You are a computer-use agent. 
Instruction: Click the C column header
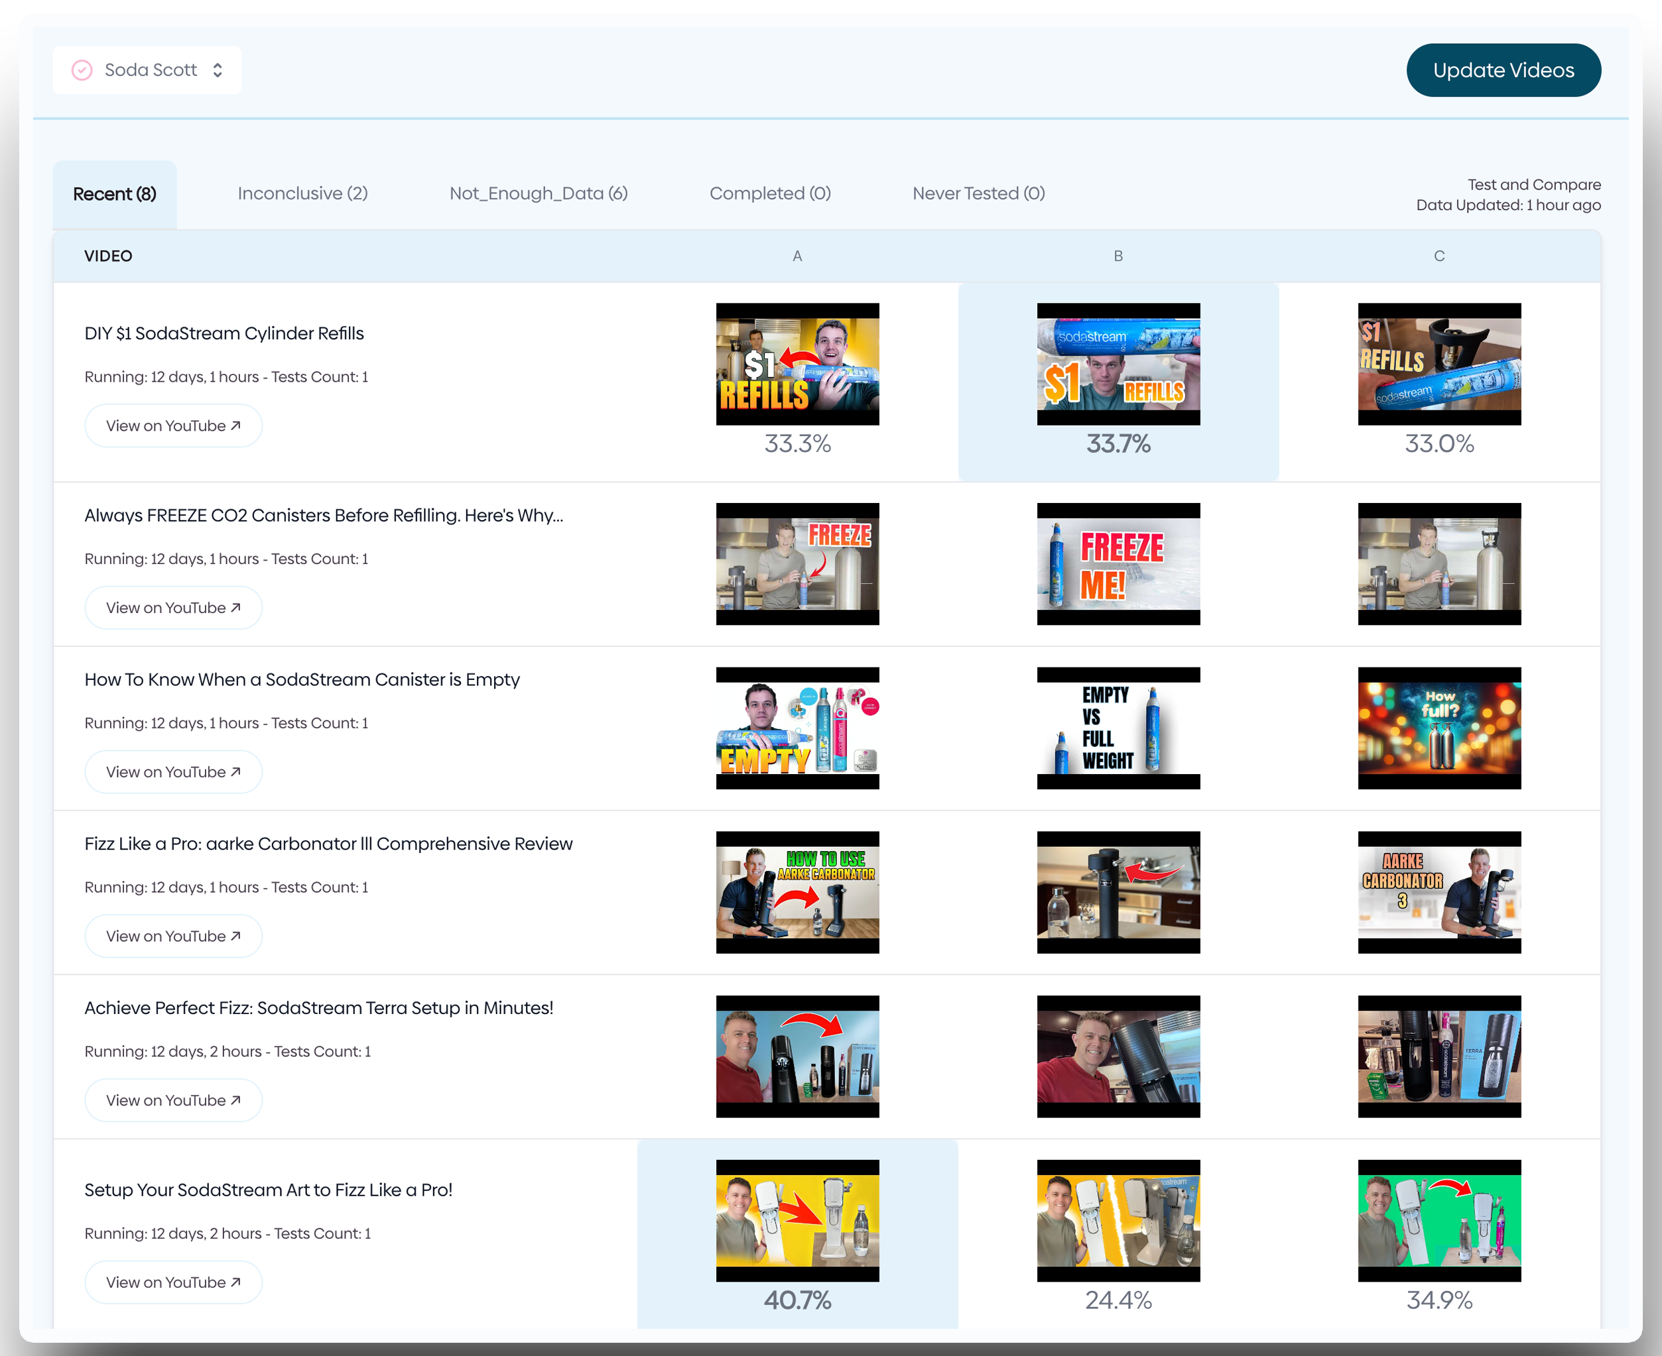tap(1439, 256)
